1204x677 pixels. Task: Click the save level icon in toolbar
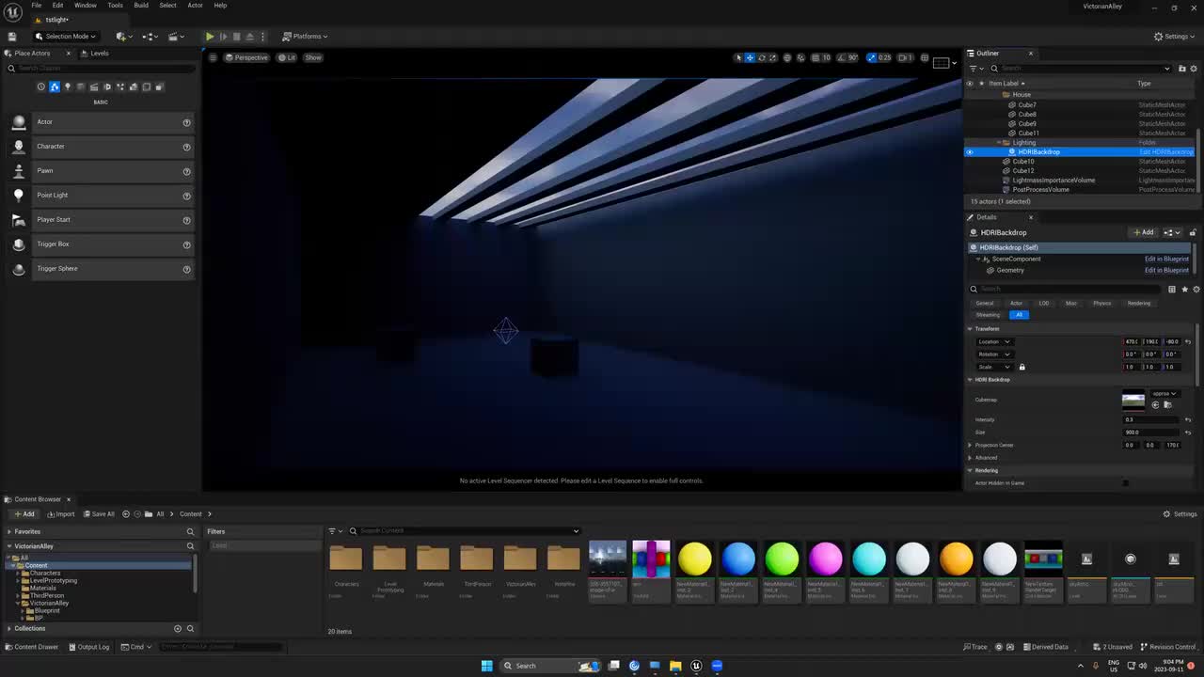(11, 36)
